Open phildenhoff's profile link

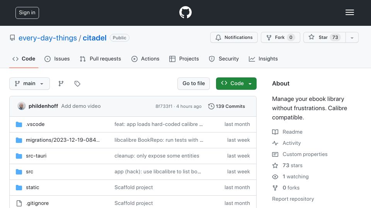pos(43,106)
